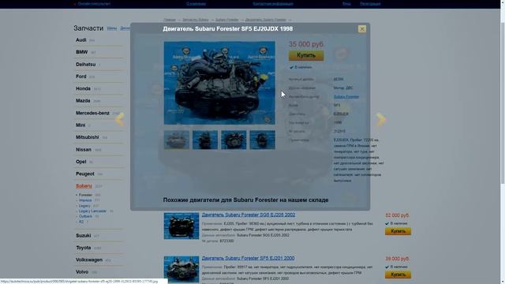Image resolution: width=505 pixels, height=284 pixels.
Task: Click the SG5 EJ205 2002 engine thumbnail
Action: 181,226
